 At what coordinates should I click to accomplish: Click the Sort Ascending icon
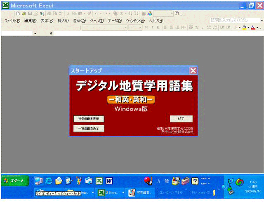pyautogui.click(x=130, y=14)
